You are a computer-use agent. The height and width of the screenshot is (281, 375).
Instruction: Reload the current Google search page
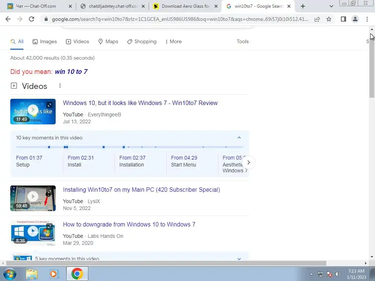click(31, 19)
